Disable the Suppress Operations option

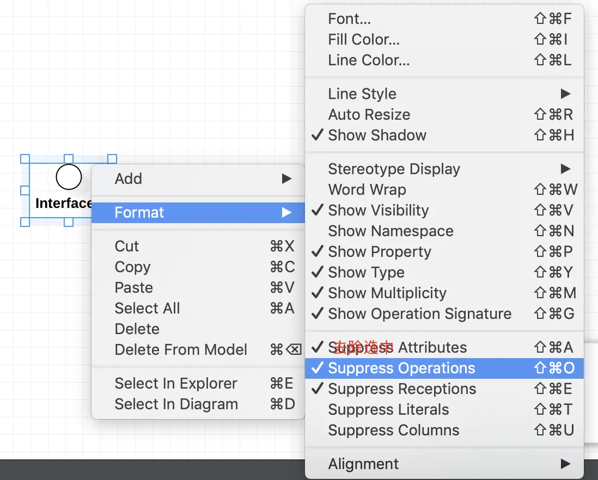tap(401, 368)
